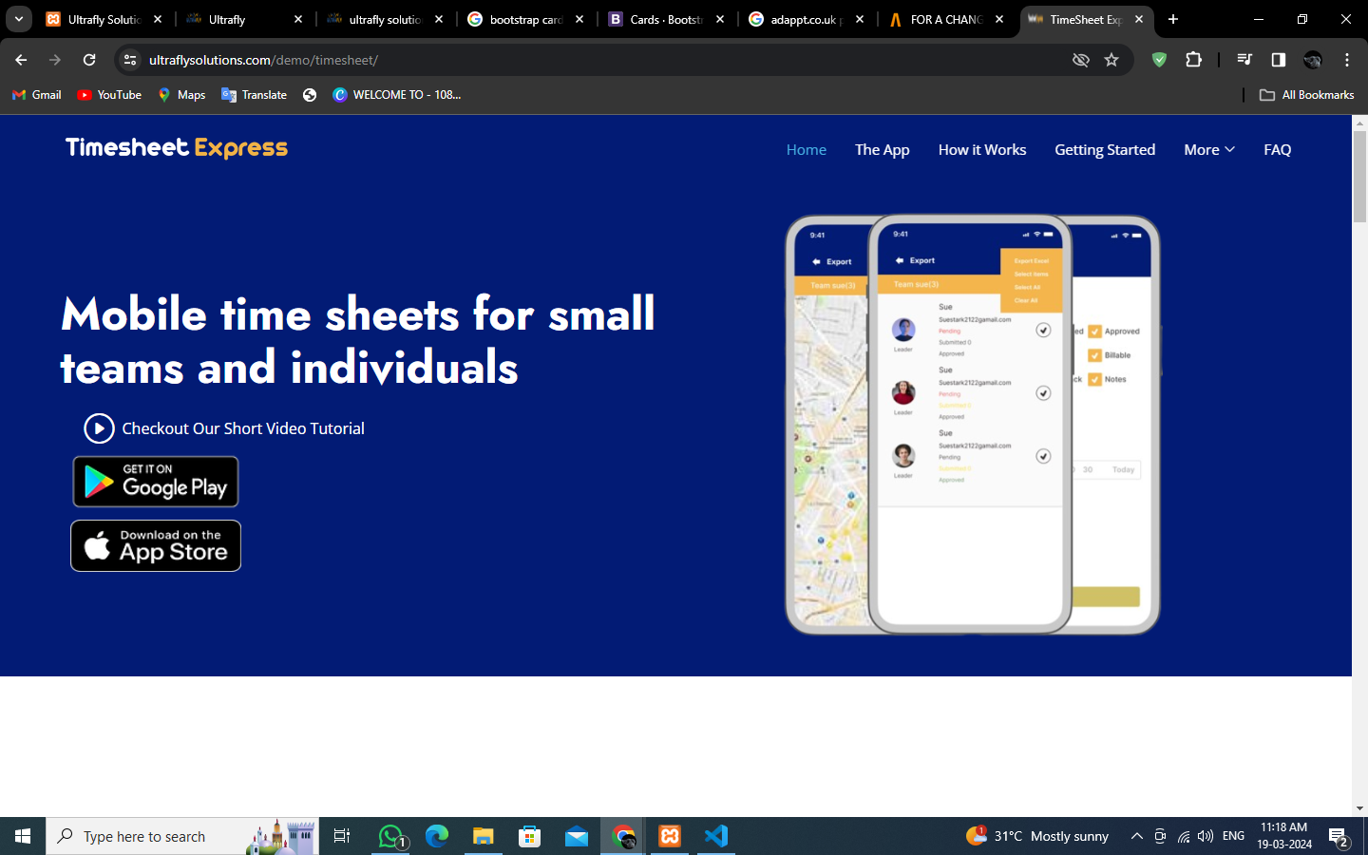Close the TimeSheet Express tab

1139,19
